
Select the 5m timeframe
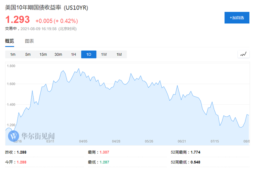(28, 54)
